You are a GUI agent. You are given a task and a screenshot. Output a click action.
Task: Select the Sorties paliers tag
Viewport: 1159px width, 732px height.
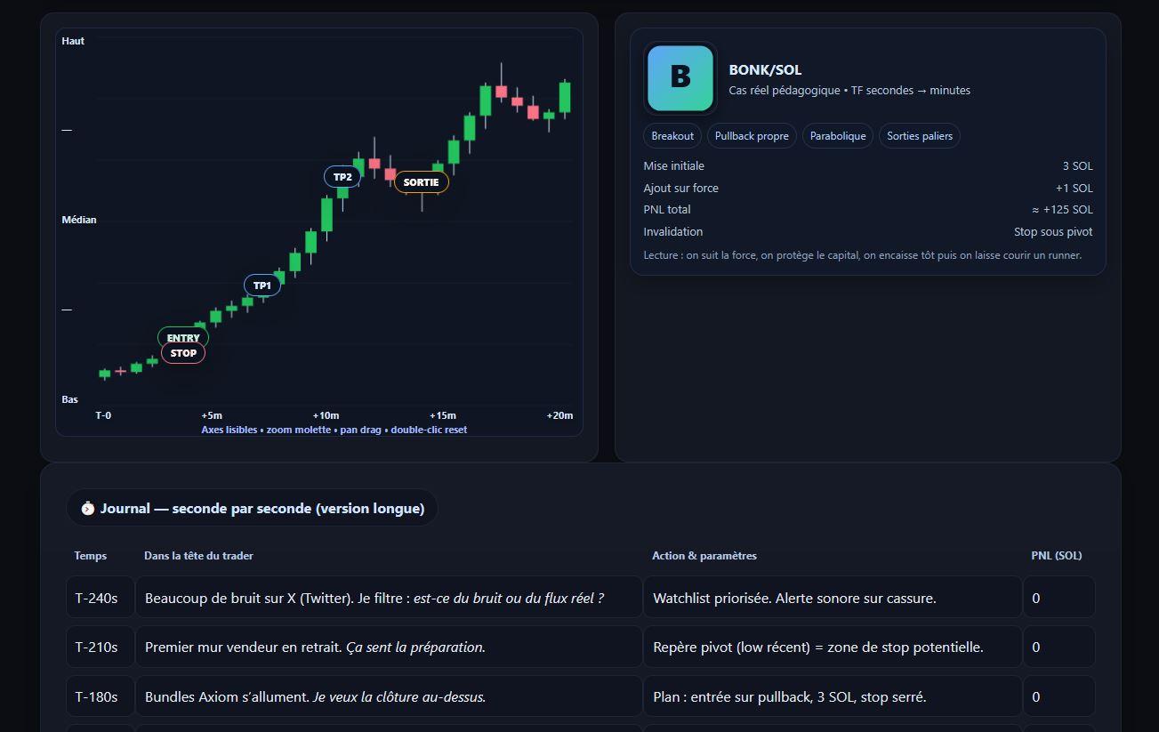pyautogui.click(x=920, y=136)
